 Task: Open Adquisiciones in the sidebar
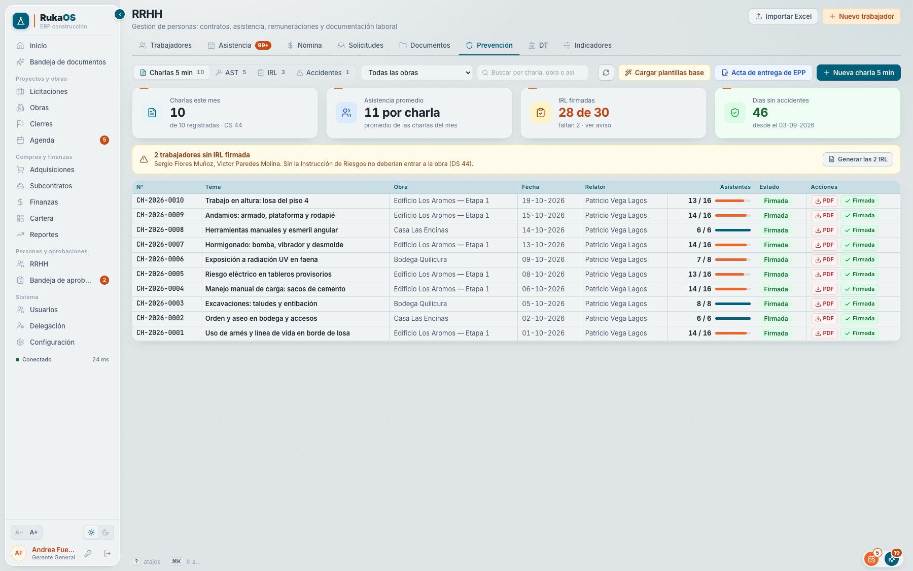62,170
